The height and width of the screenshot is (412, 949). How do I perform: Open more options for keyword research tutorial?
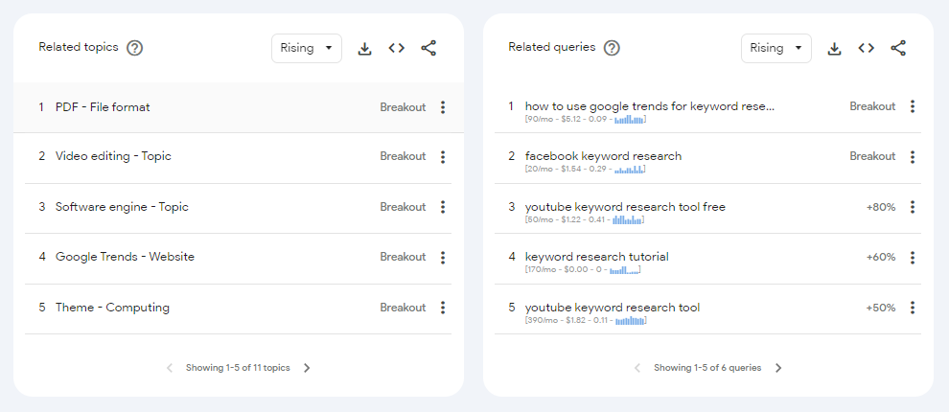[x=913, y=257]
